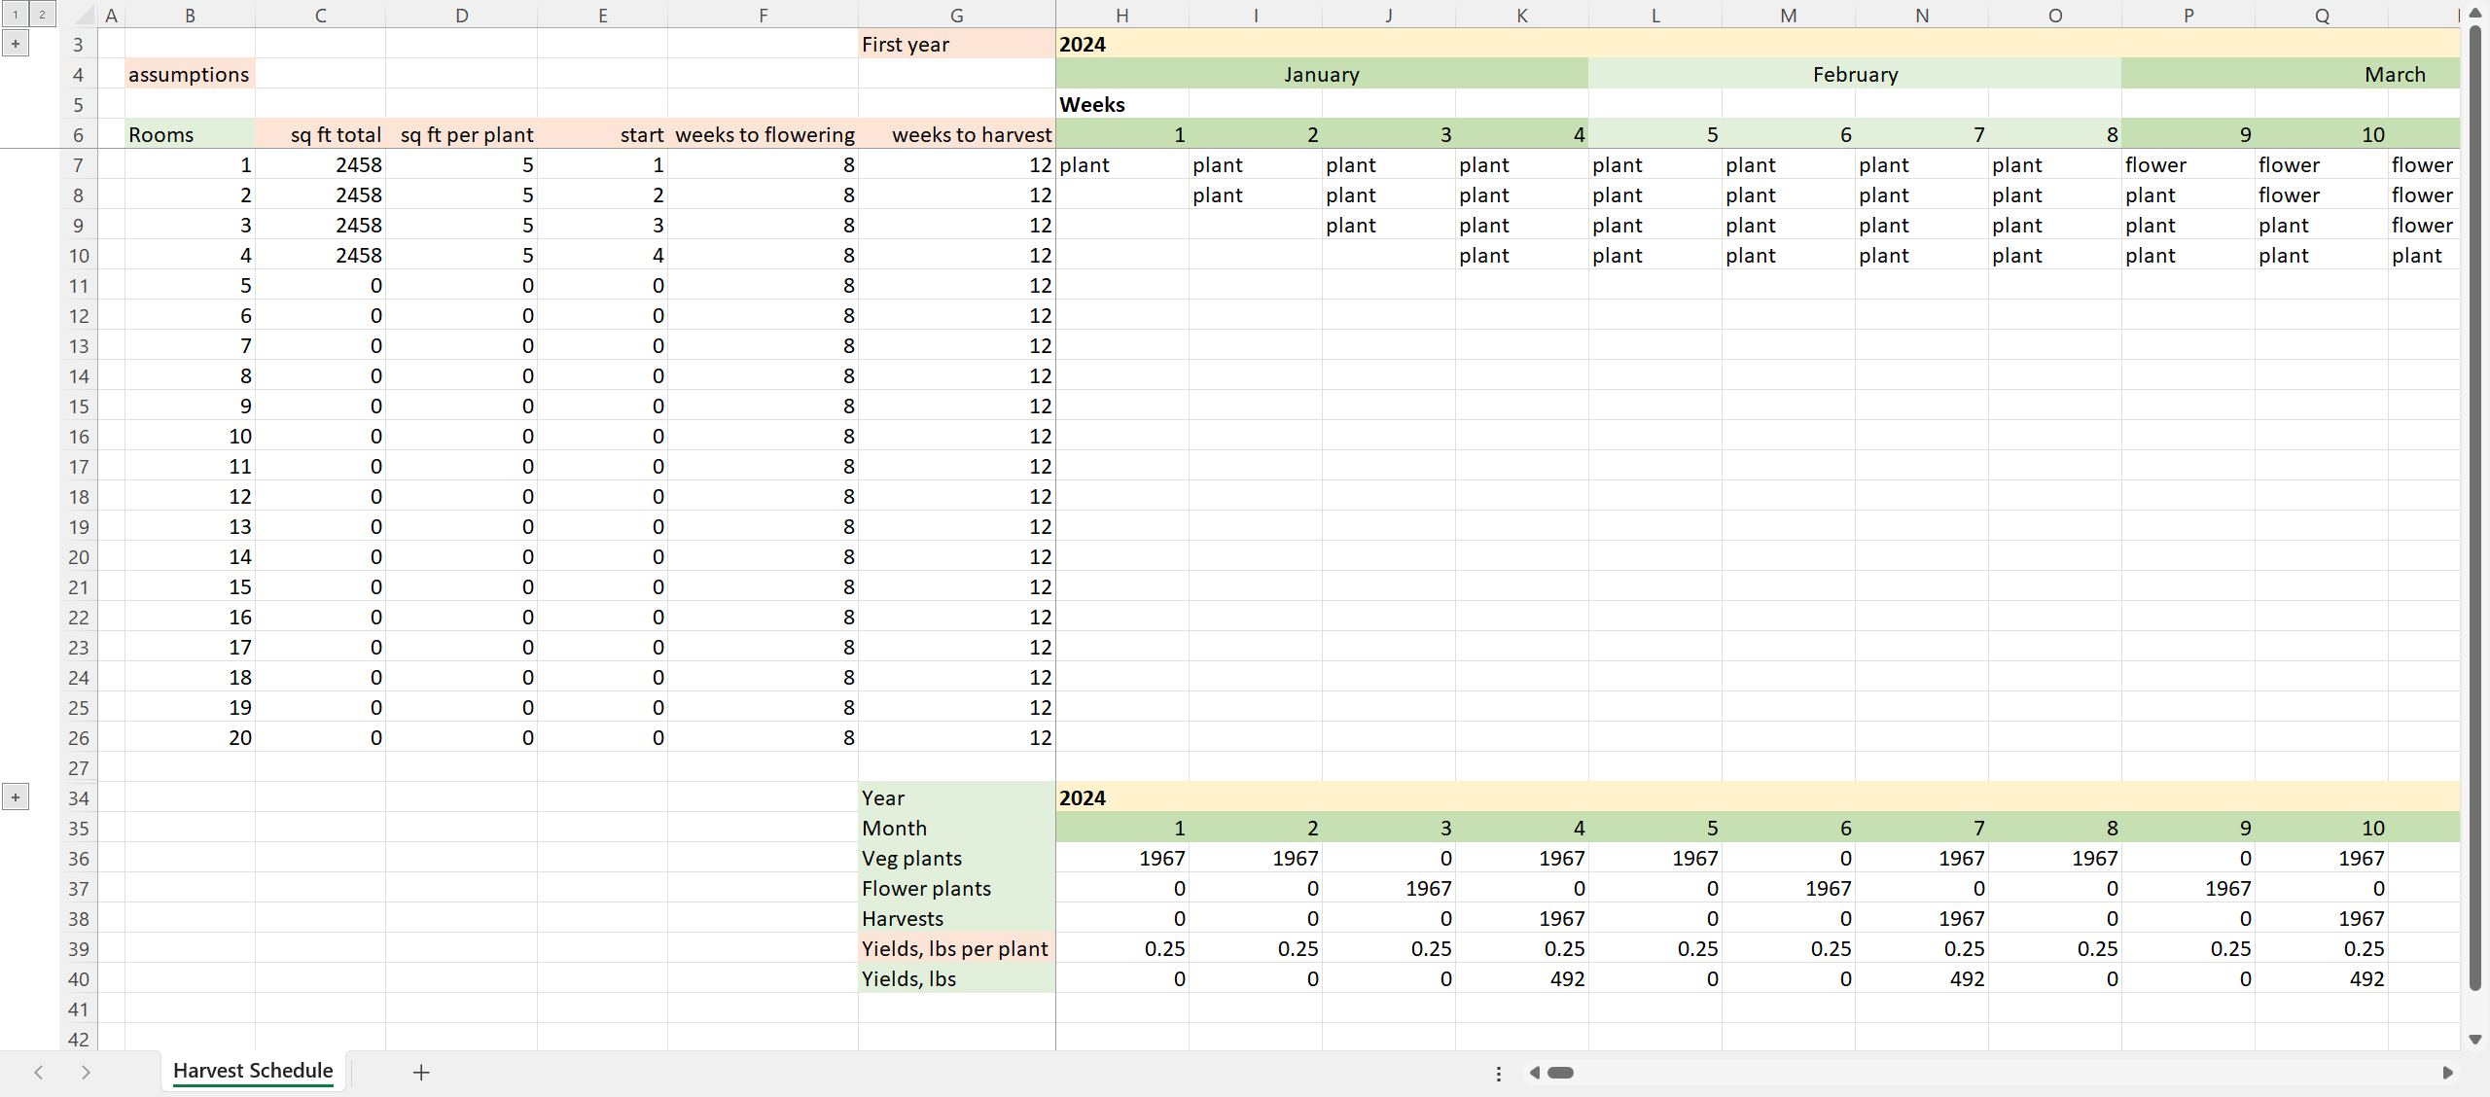Expand grouped rows above row 3
2490x1097 pixels.
[16, 44]
